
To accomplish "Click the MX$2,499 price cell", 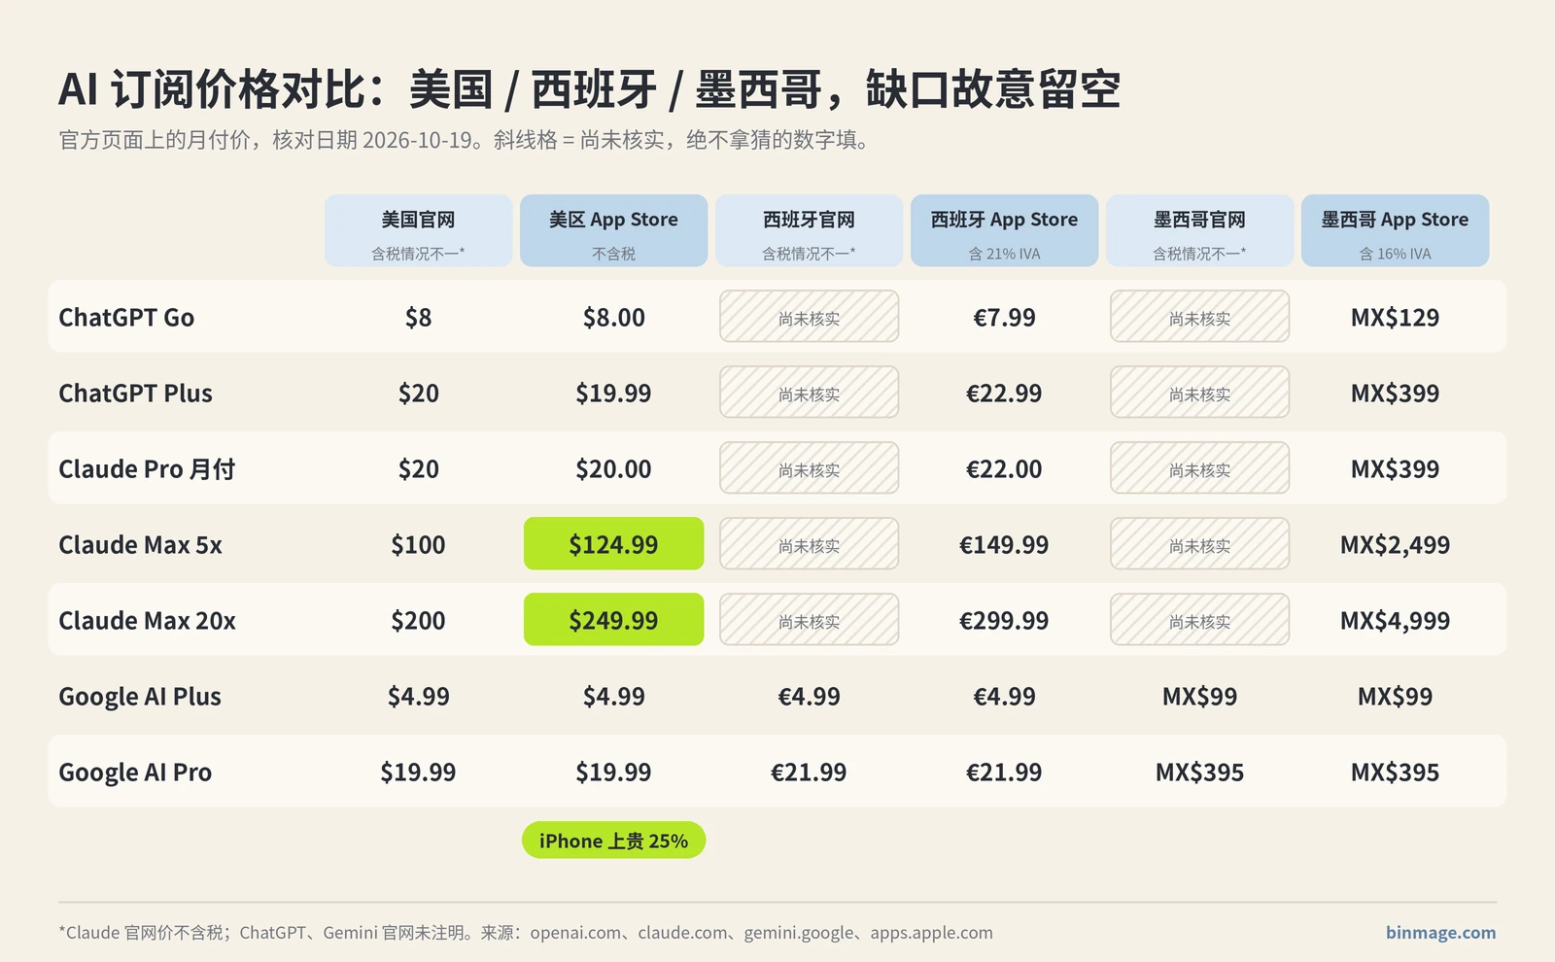I will click(x=1395, y=545).
